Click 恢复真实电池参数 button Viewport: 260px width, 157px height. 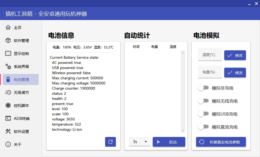tap(221, 142)
